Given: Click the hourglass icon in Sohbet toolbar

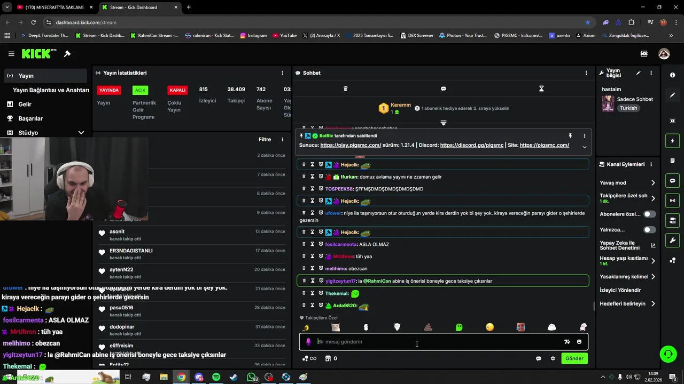Looking at the screenshot, I should [541, 89].
